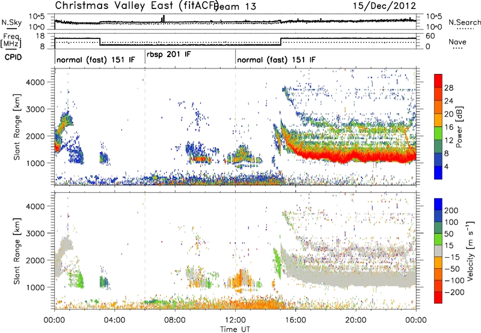
Task: Click the 16 tick on Power colorbar
Action: click(449, 127)
